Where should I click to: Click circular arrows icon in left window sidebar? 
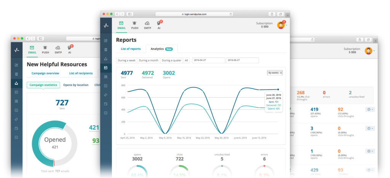pos(17,119)
